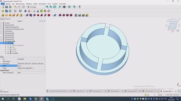The image size is (181, 101).
Task: Expand the Placement property row
Action: pyautogui.click(x=1, y=64)
